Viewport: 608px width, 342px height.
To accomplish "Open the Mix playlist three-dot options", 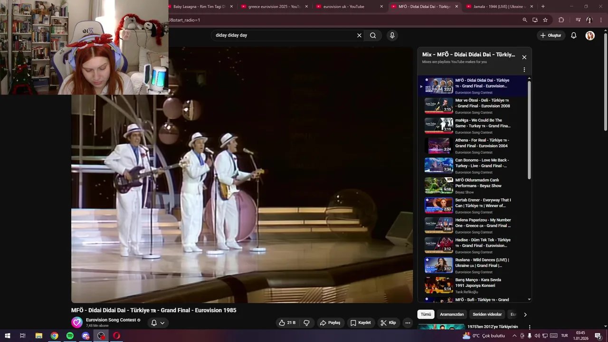I will coord(524,69).
